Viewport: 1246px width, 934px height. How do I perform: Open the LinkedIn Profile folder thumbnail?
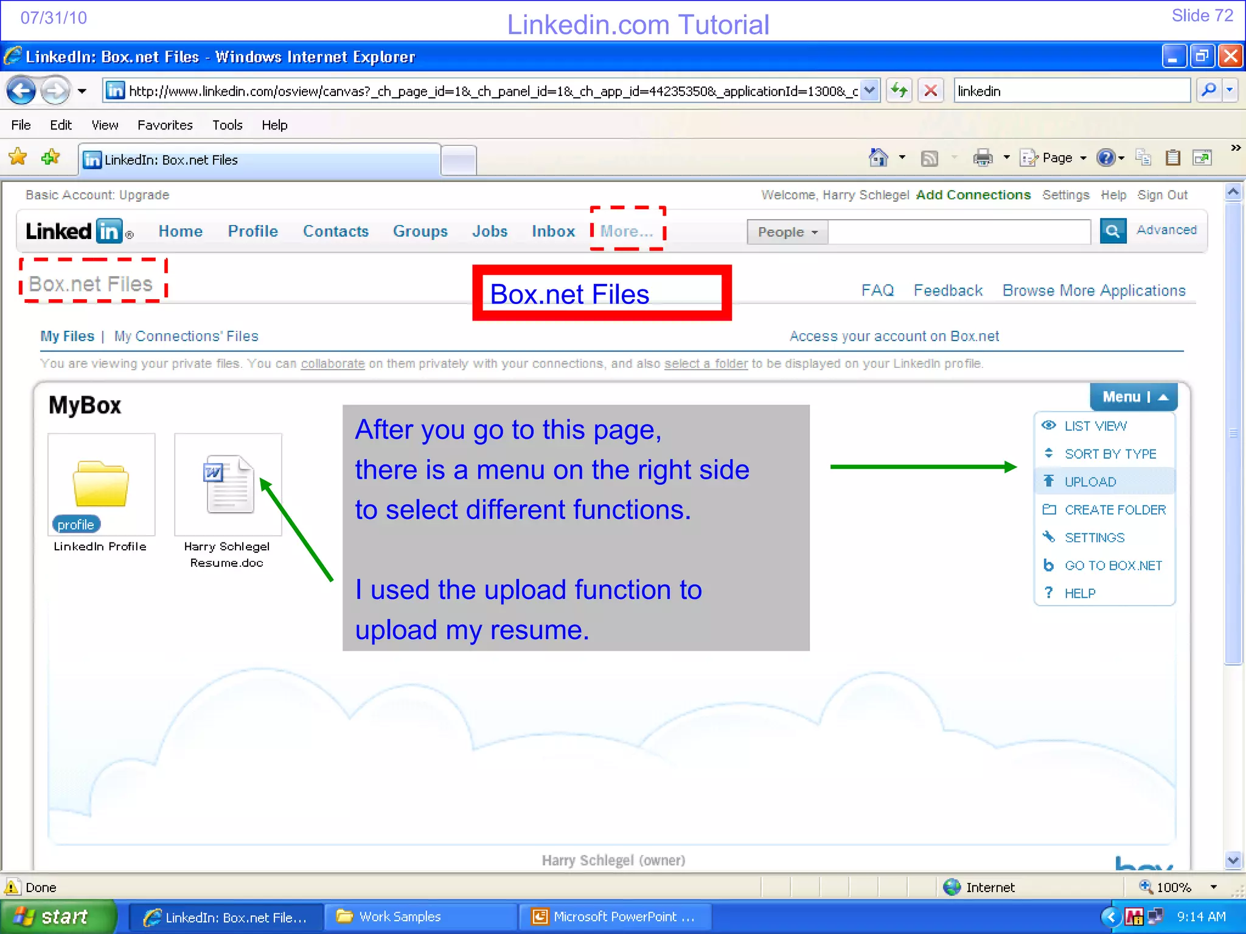tap(101, 485)
